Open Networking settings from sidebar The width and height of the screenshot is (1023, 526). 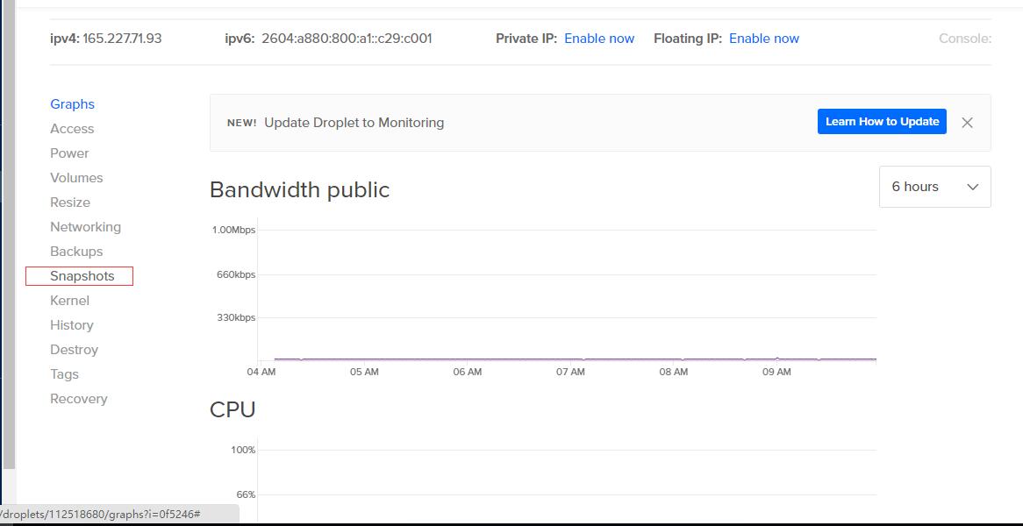85,227
